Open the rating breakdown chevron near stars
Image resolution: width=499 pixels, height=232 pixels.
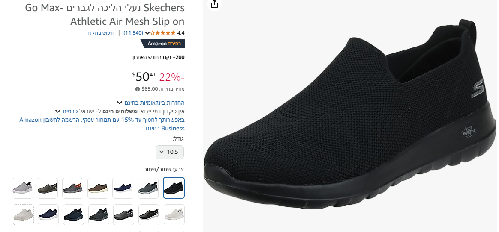tap(147, 33)
